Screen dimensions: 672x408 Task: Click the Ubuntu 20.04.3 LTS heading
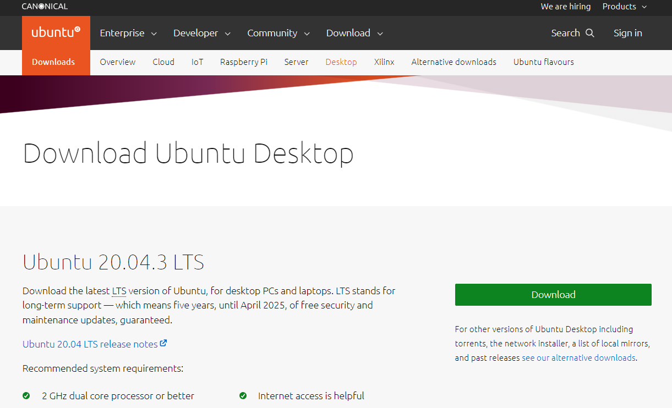pyautogui.click(x=113, y=262)
